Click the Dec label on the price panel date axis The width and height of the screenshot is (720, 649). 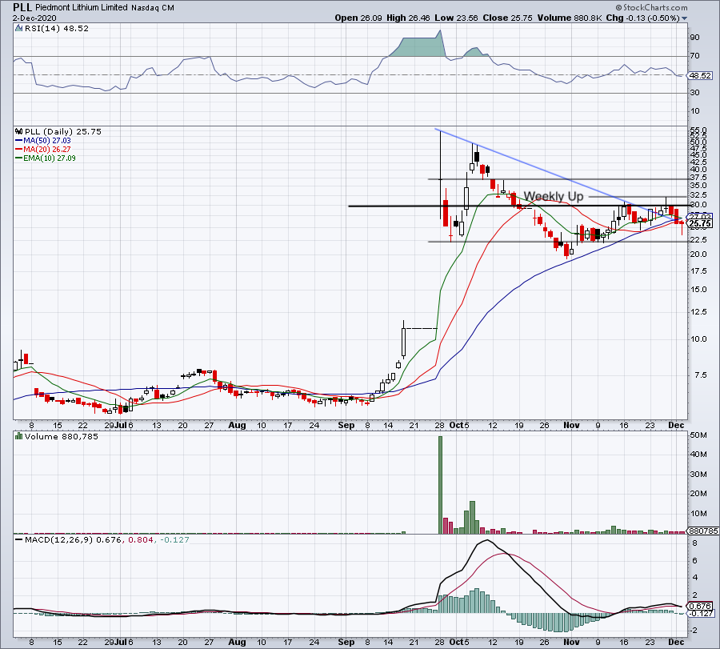pos(676,425)
